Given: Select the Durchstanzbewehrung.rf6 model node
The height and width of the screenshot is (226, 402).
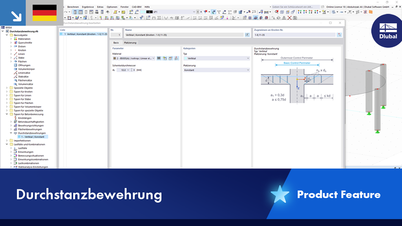Looking at the screenshot, I should click(x=24, y=31).
